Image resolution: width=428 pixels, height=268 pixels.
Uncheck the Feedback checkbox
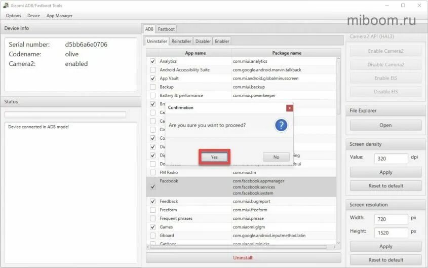tap(153, 202)
